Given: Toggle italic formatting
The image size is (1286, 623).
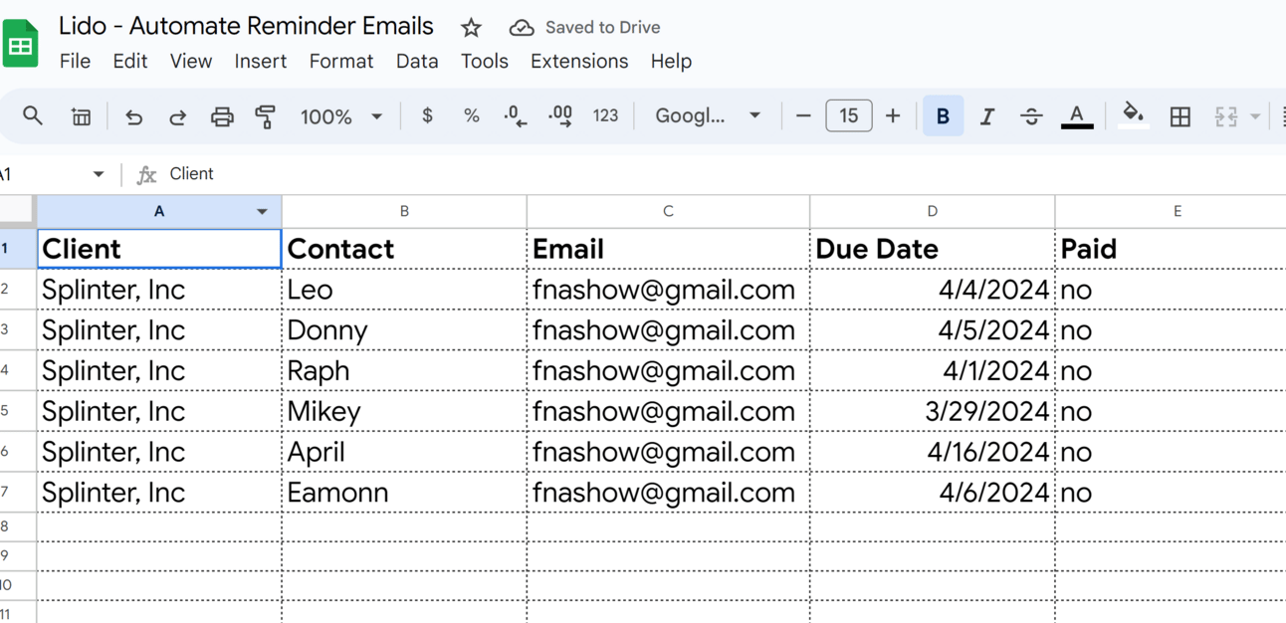Looking at the screenshot, I should (986, 116).
